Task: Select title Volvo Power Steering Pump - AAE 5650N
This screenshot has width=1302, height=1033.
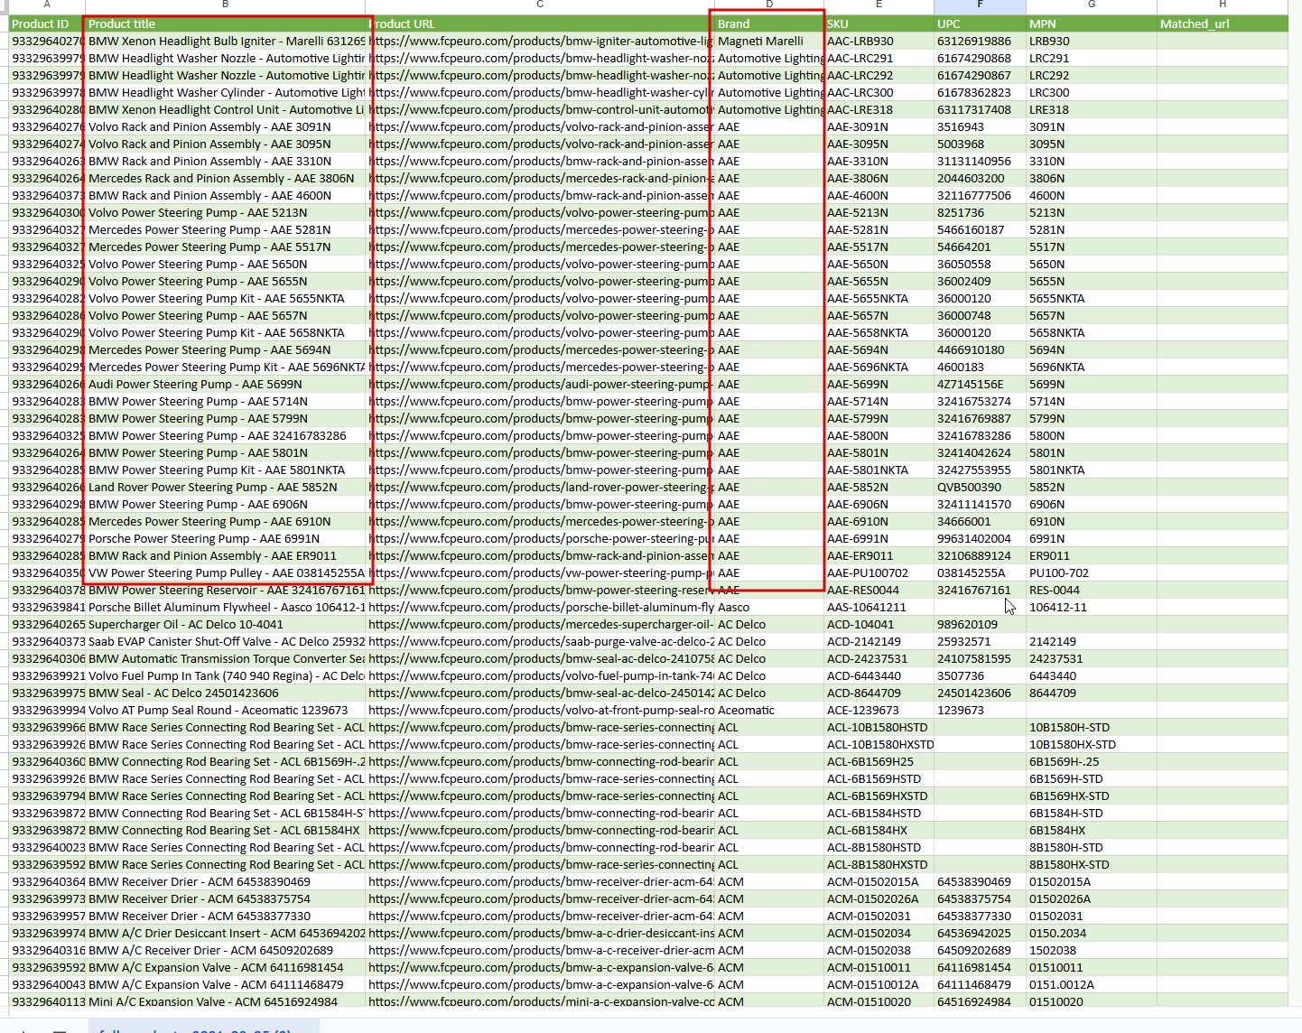Action: point(226,264)
